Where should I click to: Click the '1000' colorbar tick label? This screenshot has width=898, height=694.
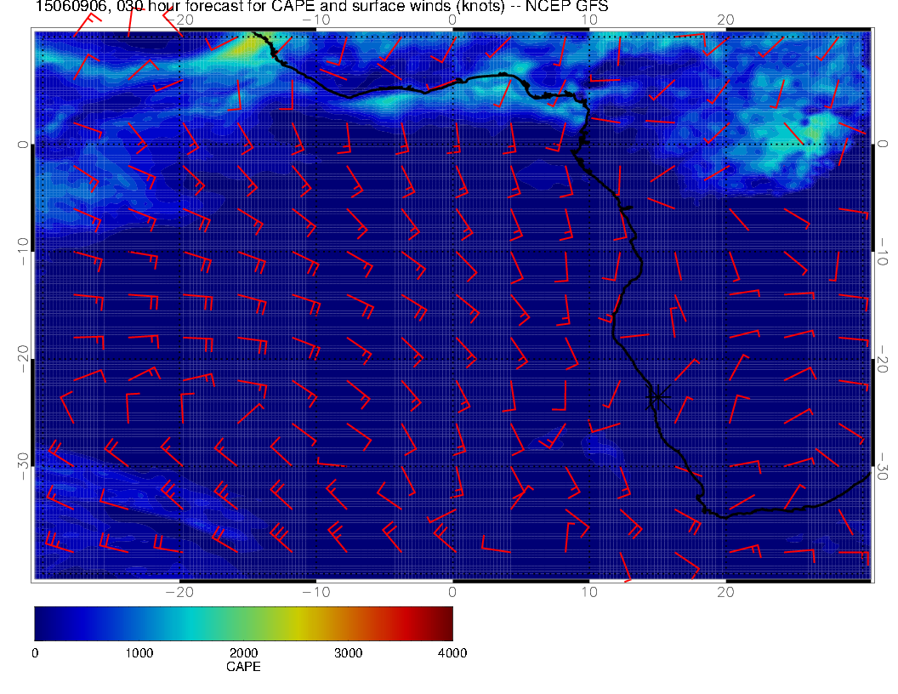139,653
